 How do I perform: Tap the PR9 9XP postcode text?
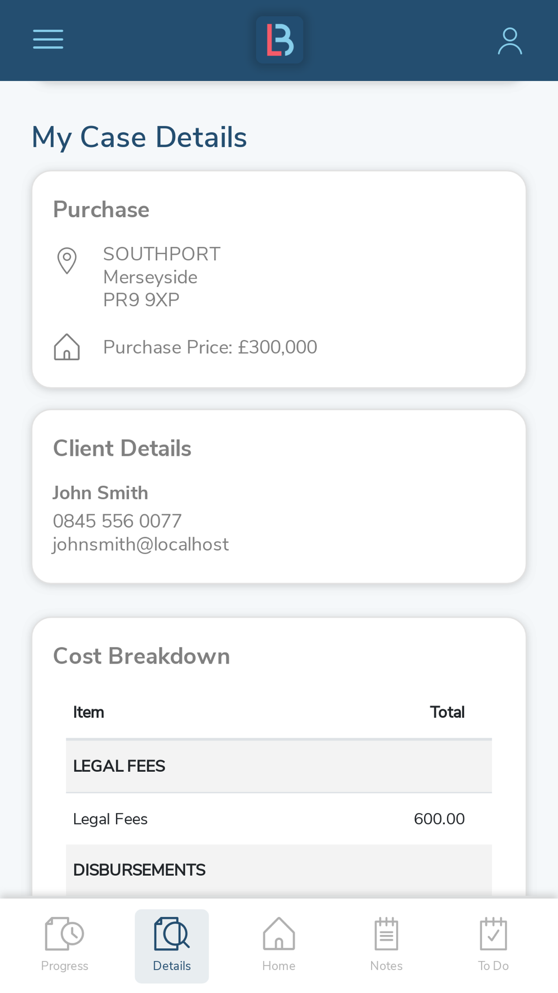[x=141, y=300]
